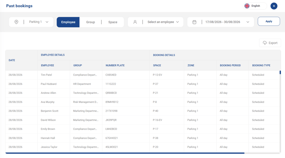
Task: Click the Risk Management group cell
Action: tap(85, 102)
